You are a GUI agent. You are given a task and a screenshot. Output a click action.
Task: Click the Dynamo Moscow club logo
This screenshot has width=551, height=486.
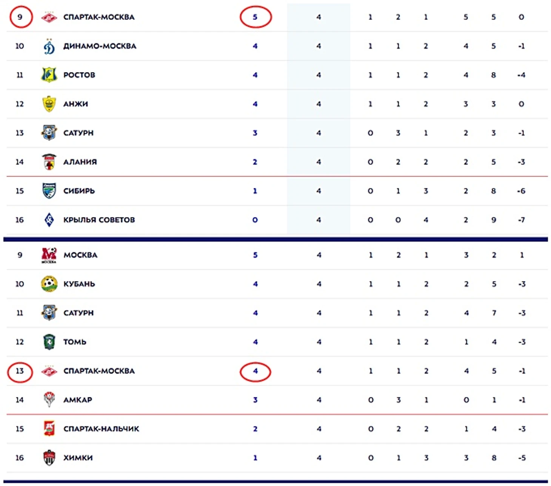pyautogui.click(x=49, y=46)
